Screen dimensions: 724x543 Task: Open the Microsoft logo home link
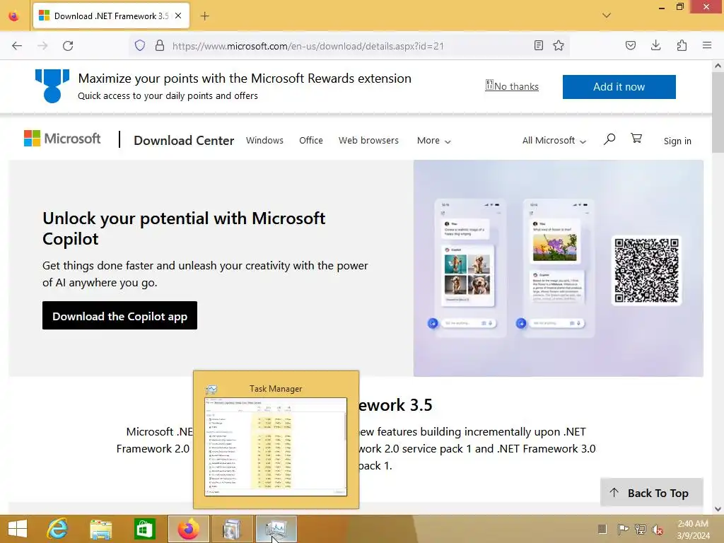click(x=62, y=139)
